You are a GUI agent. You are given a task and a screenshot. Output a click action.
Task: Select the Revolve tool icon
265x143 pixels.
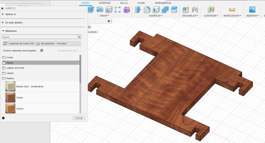click(x=100, y=10)
